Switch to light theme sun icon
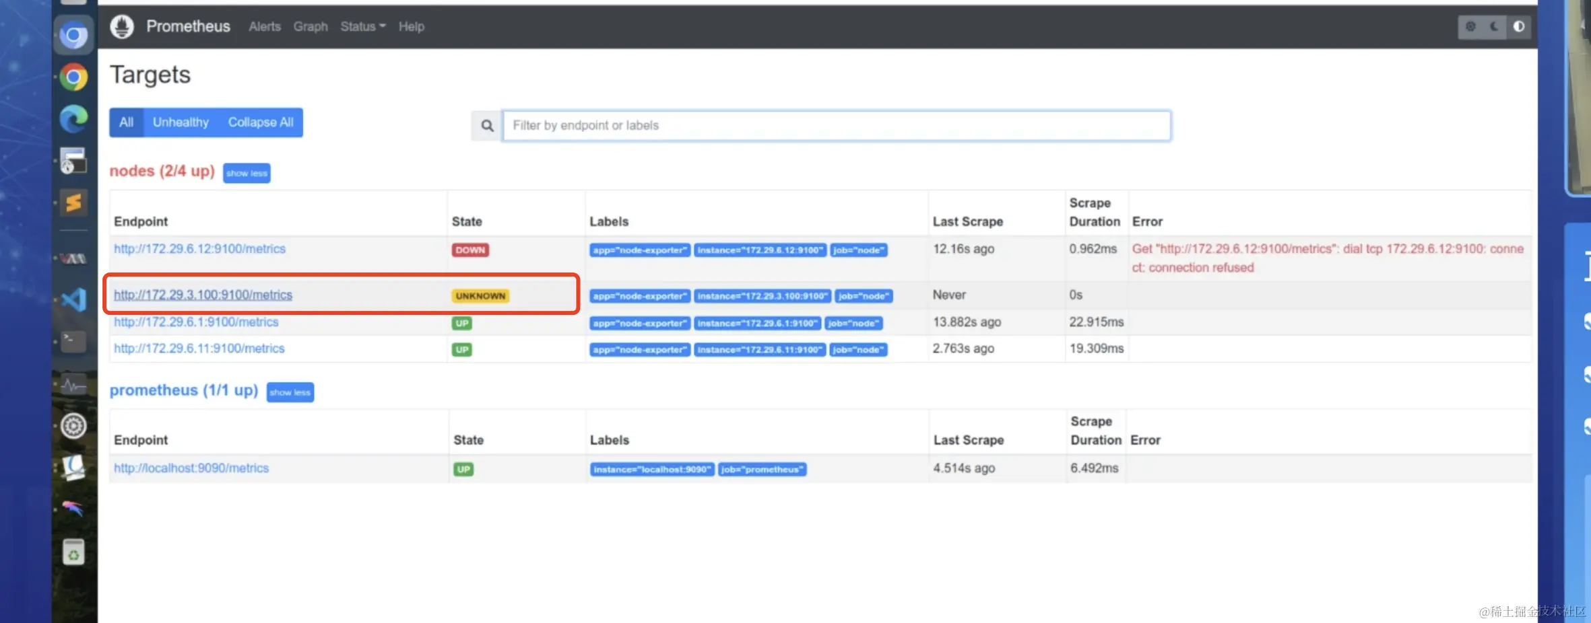Viewport: 1591px width, 623px height. pos(1470,27)
